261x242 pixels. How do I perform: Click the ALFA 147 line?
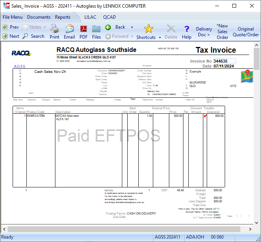(62, 119)
